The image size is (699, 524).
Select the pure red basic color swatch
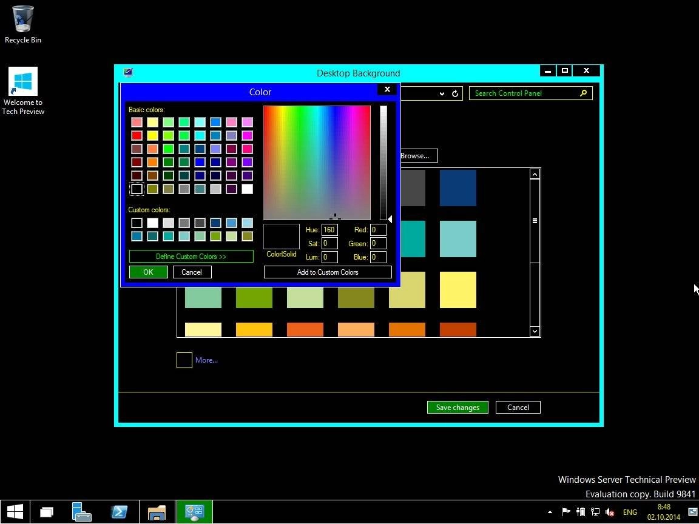[137, 135]
